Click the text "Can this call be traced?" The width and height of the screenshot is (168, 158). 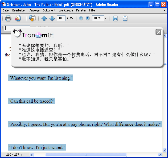coord(31,101)
